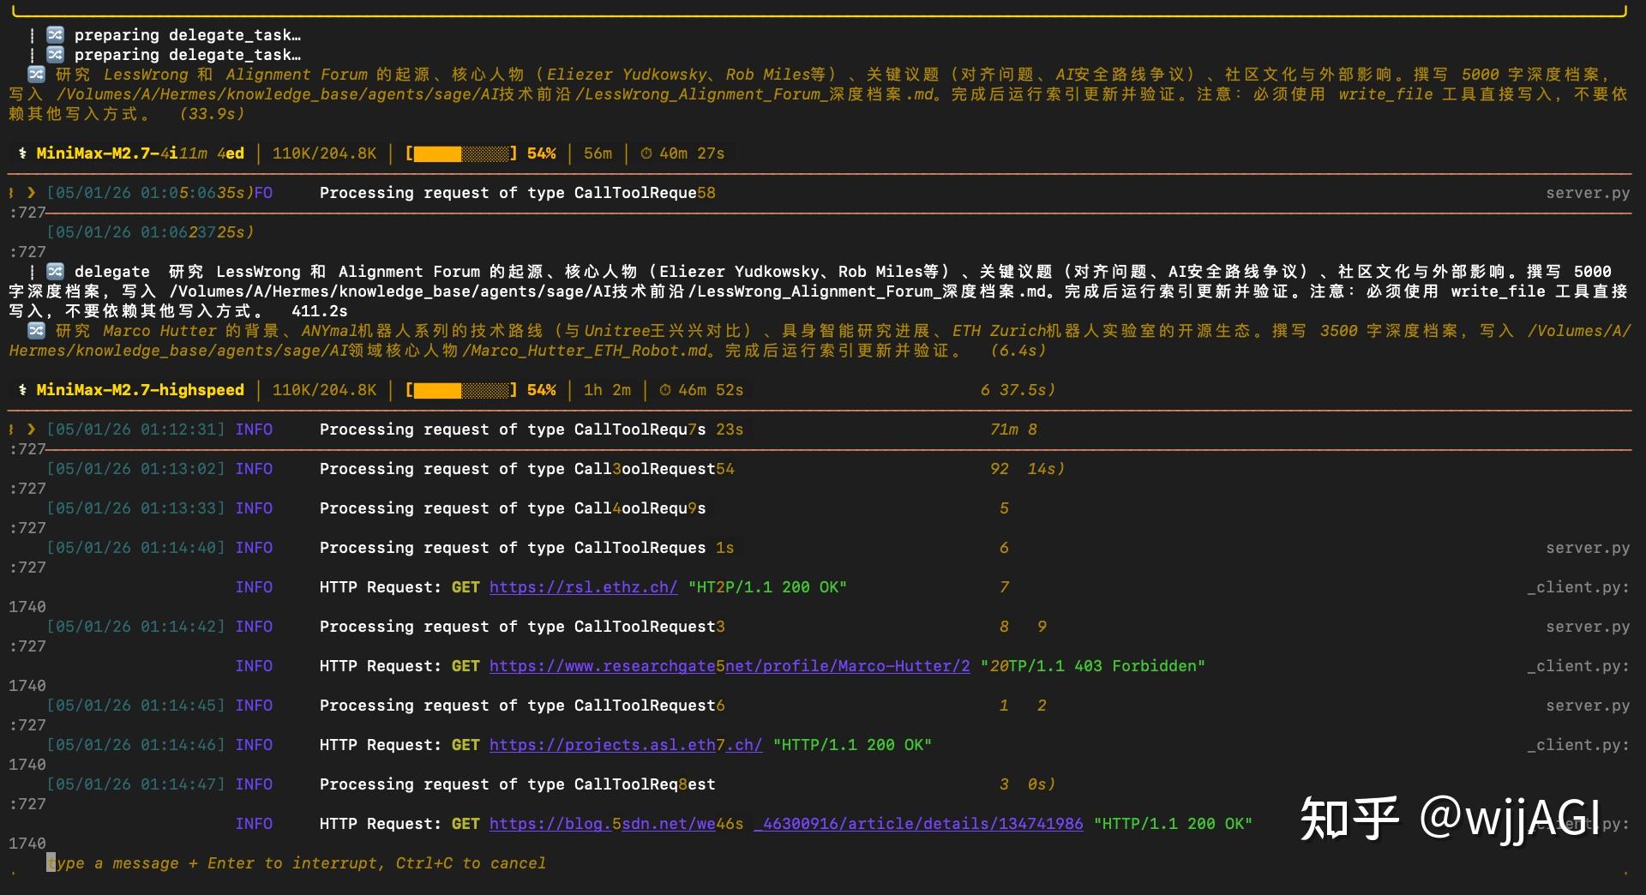Click the timestamp '[05/01/26 01:14:40]'
The image size is (1646, 895).
point(135,548)
